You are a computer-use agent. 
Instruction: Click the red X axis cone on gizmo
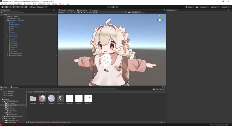click(x=157, y=20)
